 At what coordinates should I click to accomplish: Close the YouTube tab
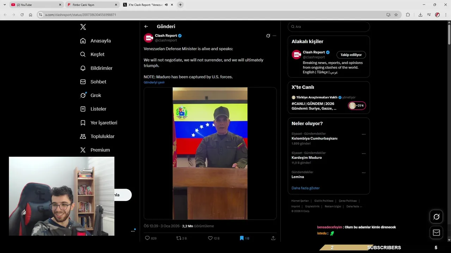[x=60, y=5]
